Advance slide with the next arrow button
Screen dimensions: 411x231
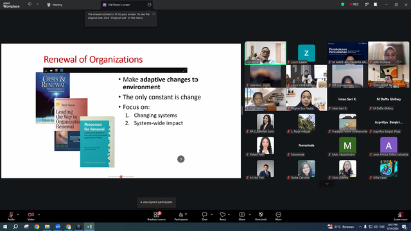181,159
